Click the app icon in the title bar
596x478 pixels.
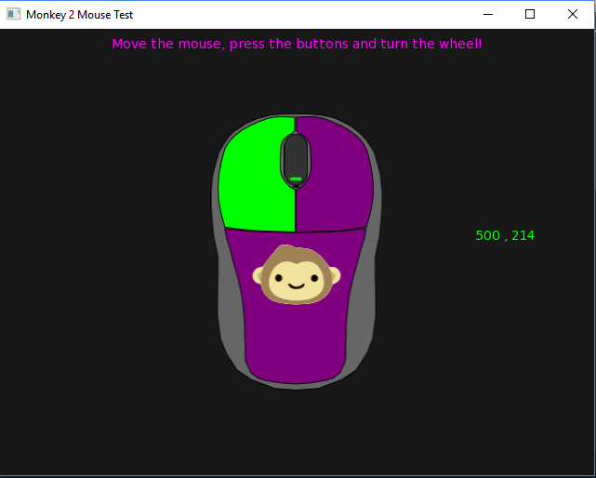click(x=14, y=14)
